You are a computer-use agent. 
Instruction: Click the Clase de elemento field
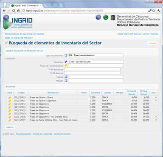click(x=96, y=55)
